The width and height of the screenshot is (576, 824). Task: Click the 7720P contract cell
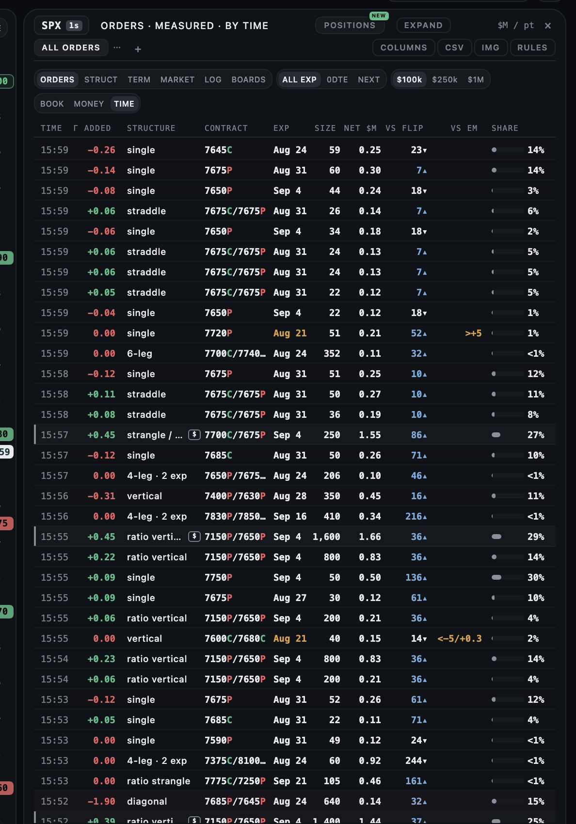coord(218,333)
